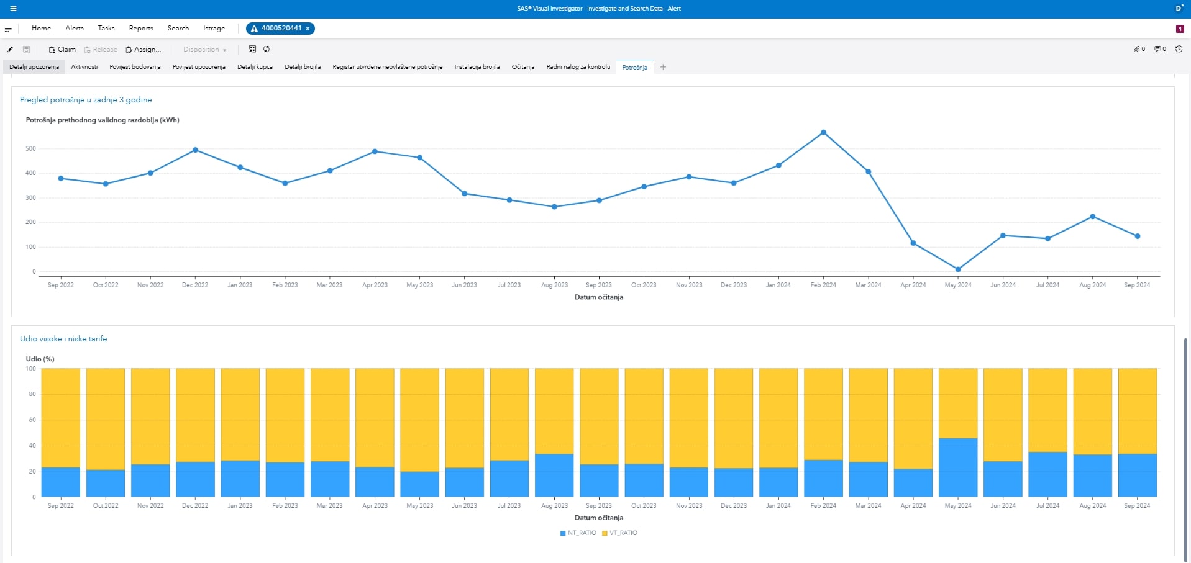The height and width of the screenshot is (563, 1191).
Task: Close the 4000520441 alert tab
Action: tap(308, 29)
